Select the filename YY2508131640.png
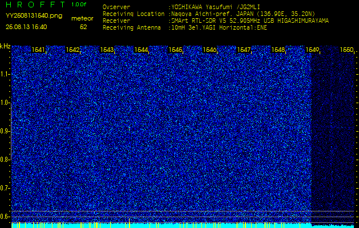 (34, 16)
